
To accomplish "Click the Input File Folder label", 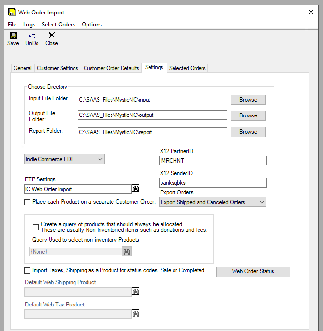I will [x=48, y=98].
